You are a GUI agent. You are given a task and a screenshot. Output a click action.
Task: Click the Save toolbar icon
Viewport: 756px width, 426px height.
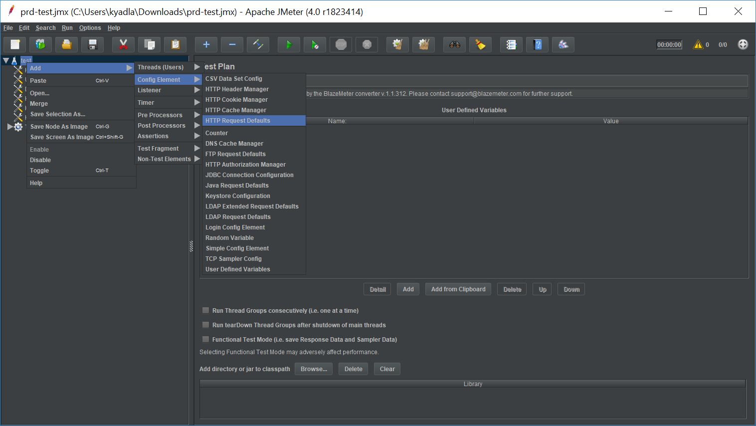pos(92,44)
